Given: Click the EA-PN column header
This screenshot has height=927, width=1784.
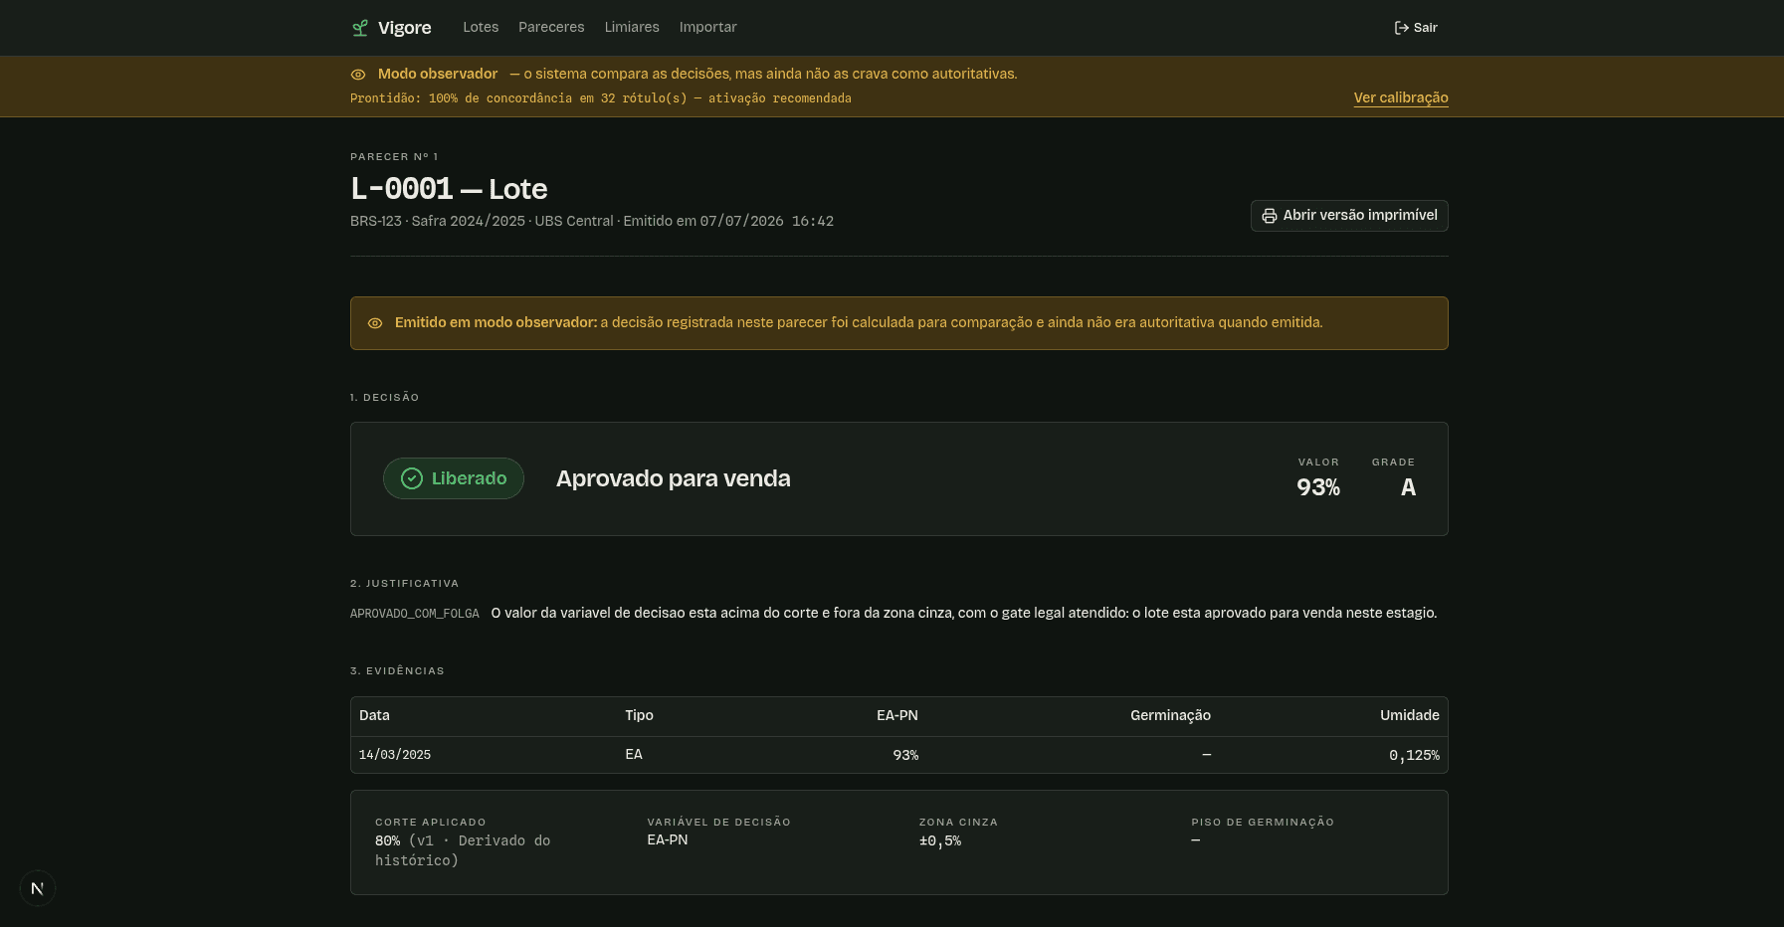Looking at the screenshot, I should tap(897, 715).
